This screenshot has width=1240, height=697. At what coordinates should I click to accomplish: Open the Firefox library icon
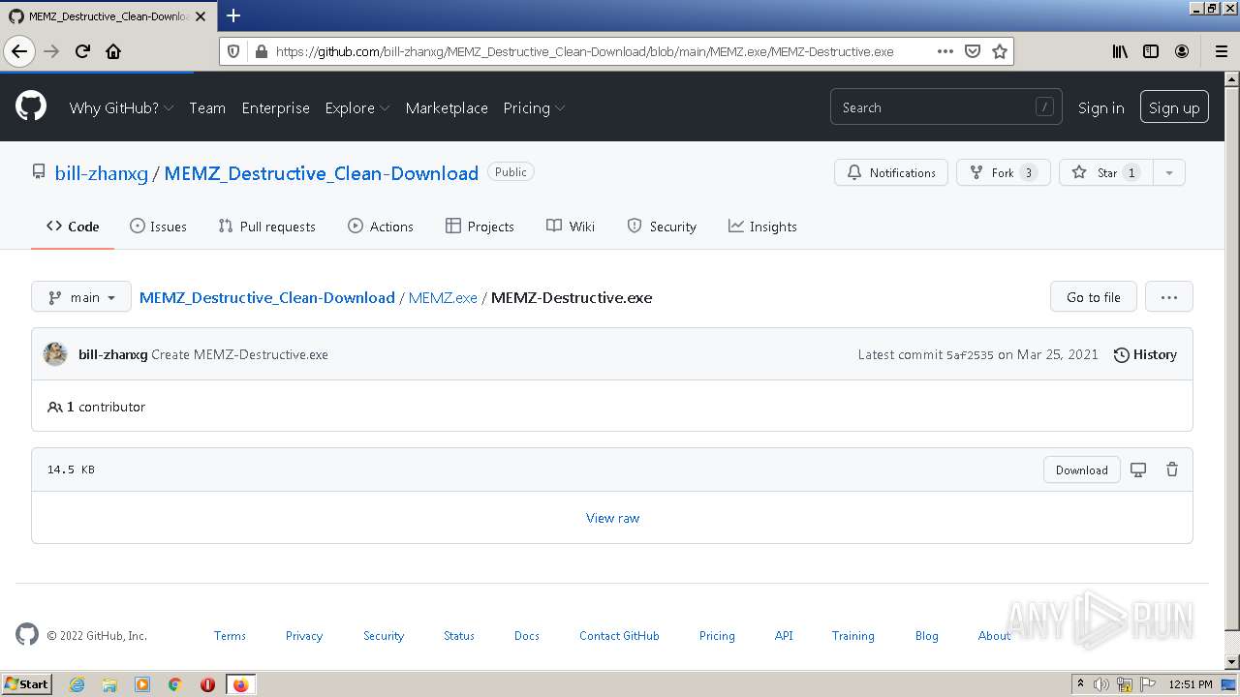(1120, 51)
